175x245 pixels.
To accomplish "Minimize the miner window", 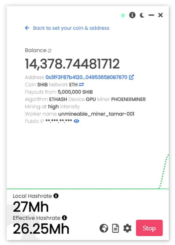I will tap(151, 15).
